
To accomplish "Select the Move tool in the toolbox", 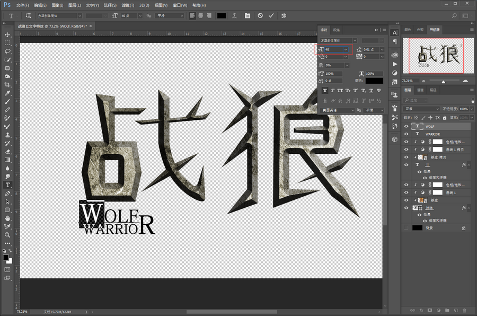I will pyautogui.click(x=7, y=34).
